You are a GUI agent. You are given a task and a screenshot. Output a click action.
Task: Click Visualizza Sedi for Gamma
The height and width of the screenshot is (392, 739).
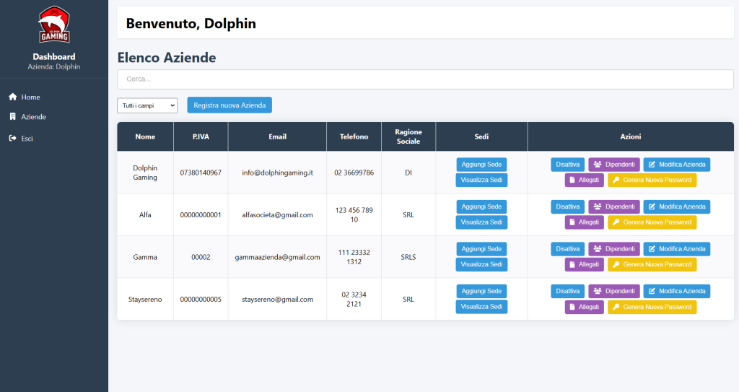(481, 264)
